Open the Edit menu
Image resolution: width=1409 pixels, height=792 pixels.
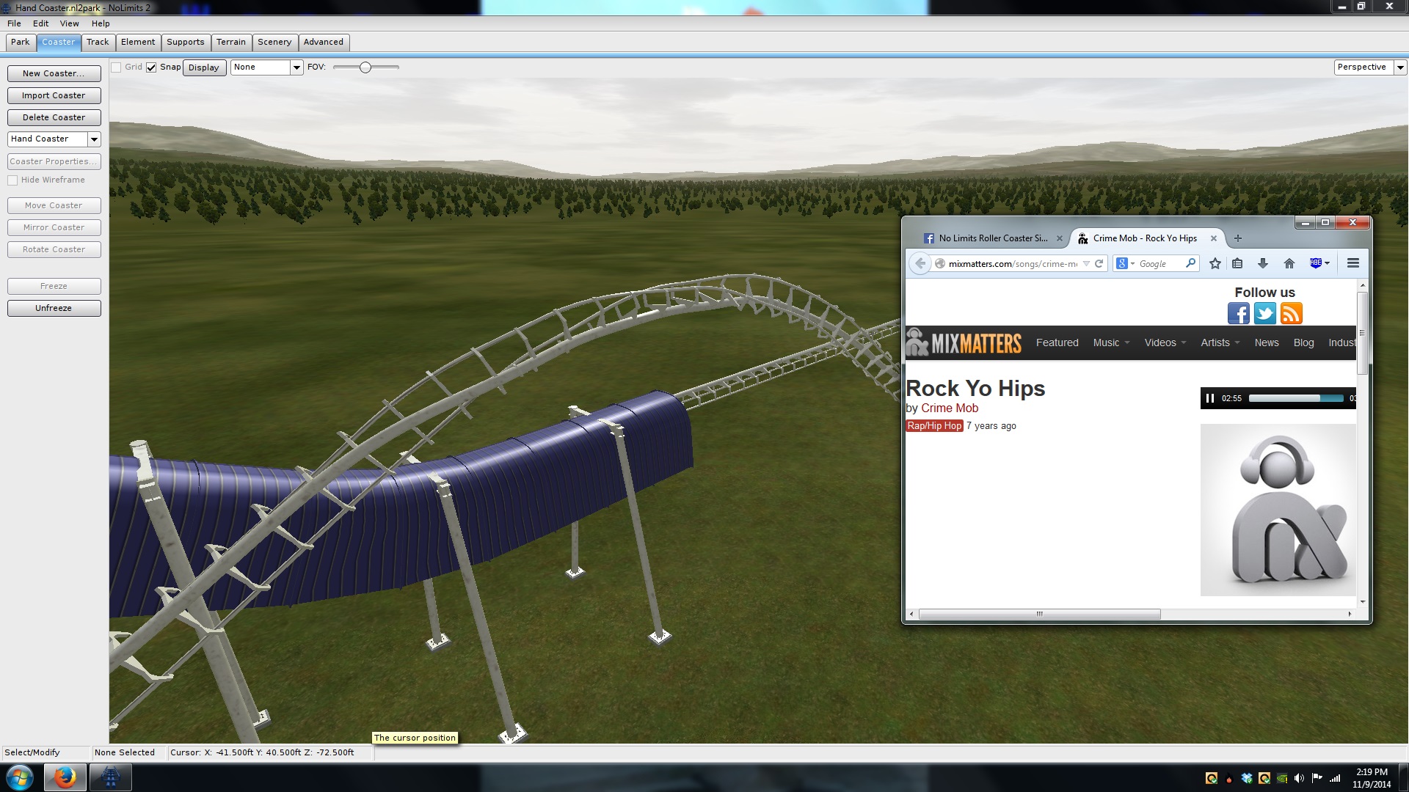tap(40, 23)
